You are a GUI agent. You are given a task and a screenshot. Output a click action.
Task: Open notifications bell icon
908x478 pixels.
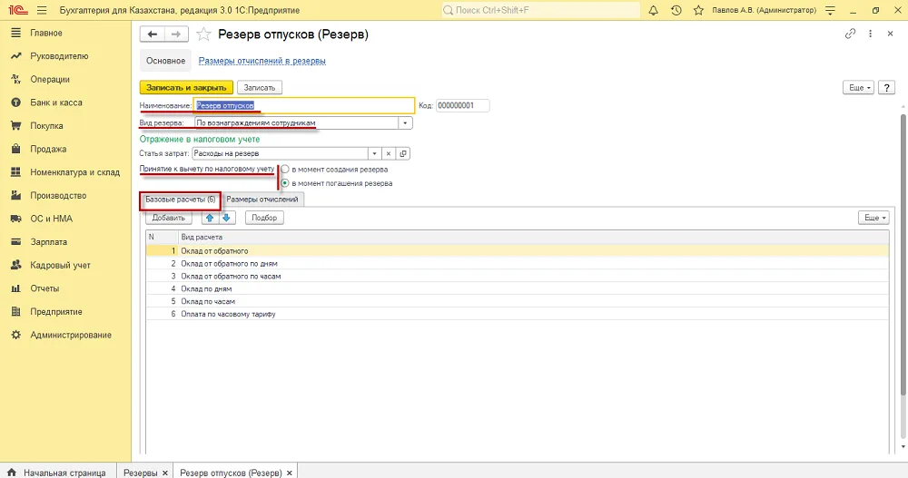pos(653,10)
